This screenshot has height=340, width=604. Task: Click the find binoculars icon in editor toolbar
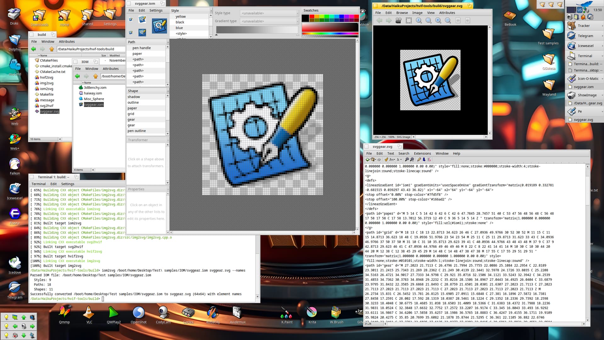tap(407, 160)
